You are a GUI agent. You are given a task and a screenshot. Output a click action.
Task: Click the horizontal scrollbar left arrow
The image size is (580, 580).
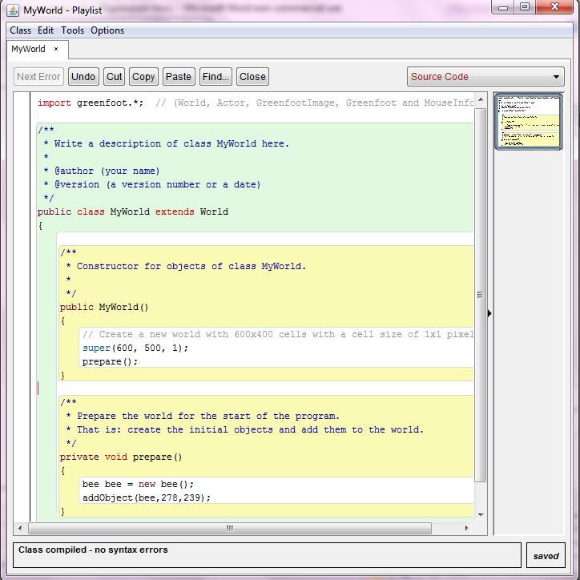20,528
